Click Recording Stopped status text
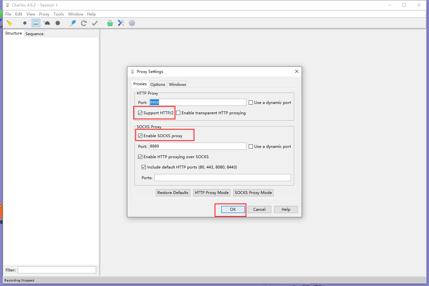 19,281
